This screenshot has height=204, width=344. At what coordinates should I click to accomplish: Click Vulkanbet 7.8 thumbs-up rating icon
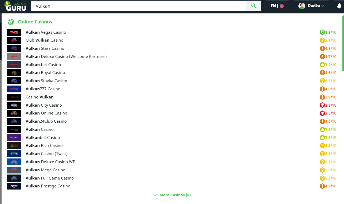coord(322,138)
